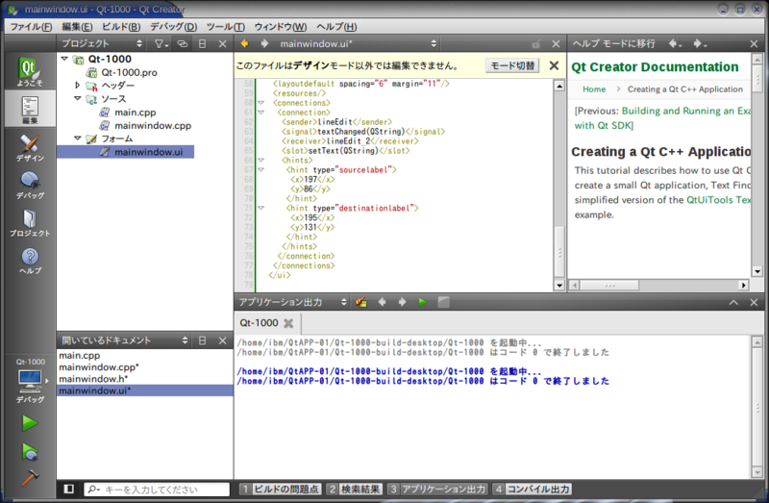Open Help mode in sidebar

30,261
